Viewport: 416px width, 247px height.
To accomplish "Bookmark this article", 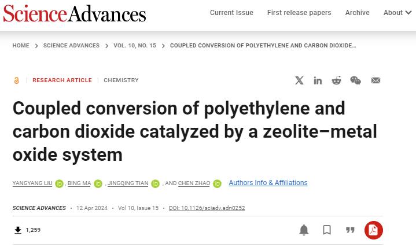I will pyautogui.click(x=327, y=230).
